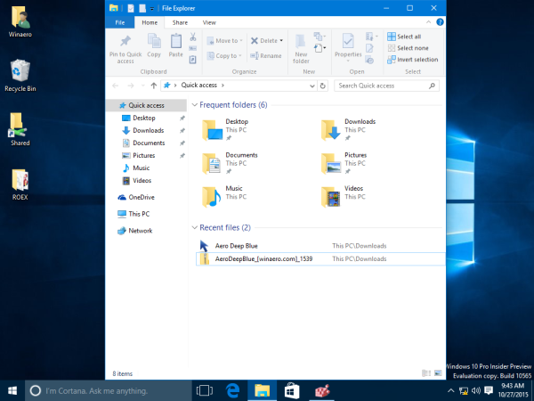
Task: Click the Rename button in Organize
Action: coord(266,55)
